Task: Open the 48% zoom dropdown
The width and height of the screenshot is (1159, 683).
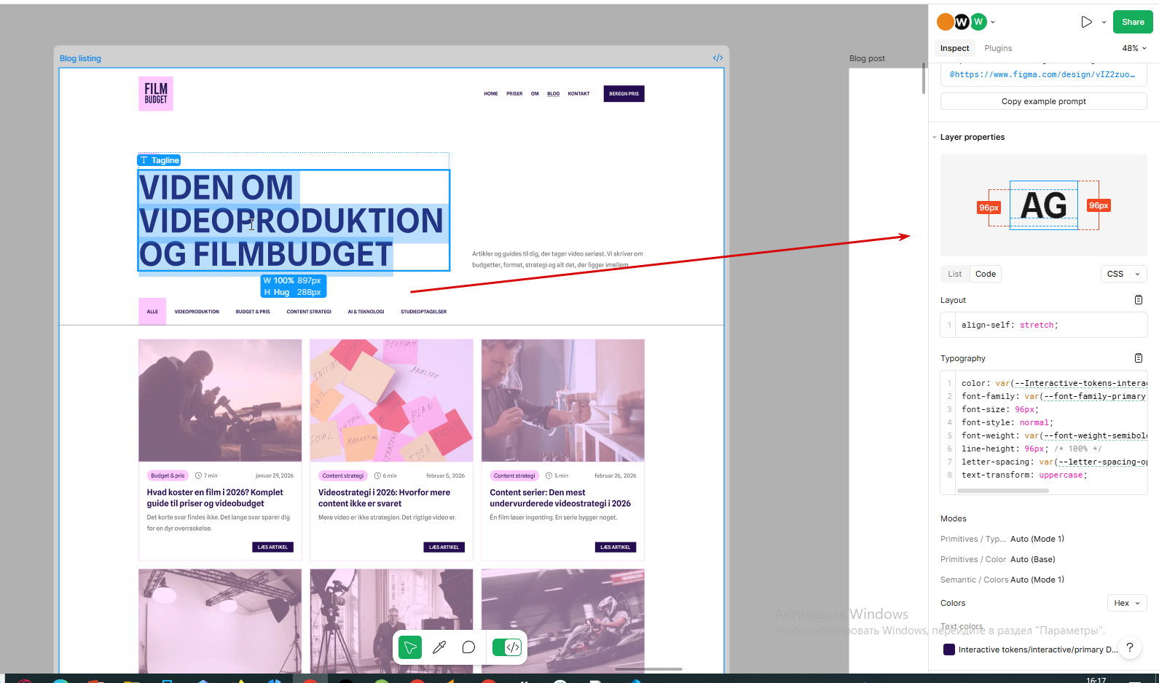Action: tap(1134, 48)
